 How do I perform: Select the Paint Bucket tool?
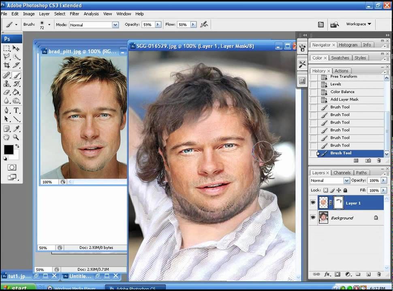click(x=16, y=92)
